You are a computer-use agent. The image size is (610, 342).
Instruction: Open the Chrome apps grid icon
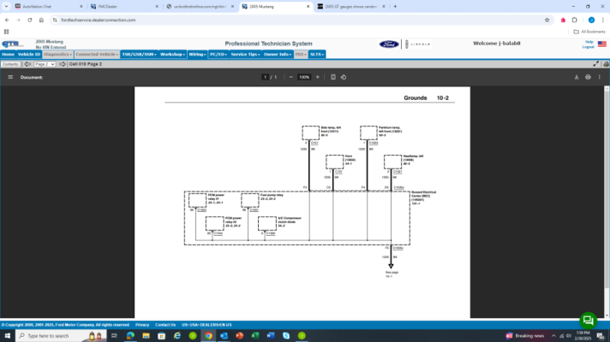pos(6,32)
